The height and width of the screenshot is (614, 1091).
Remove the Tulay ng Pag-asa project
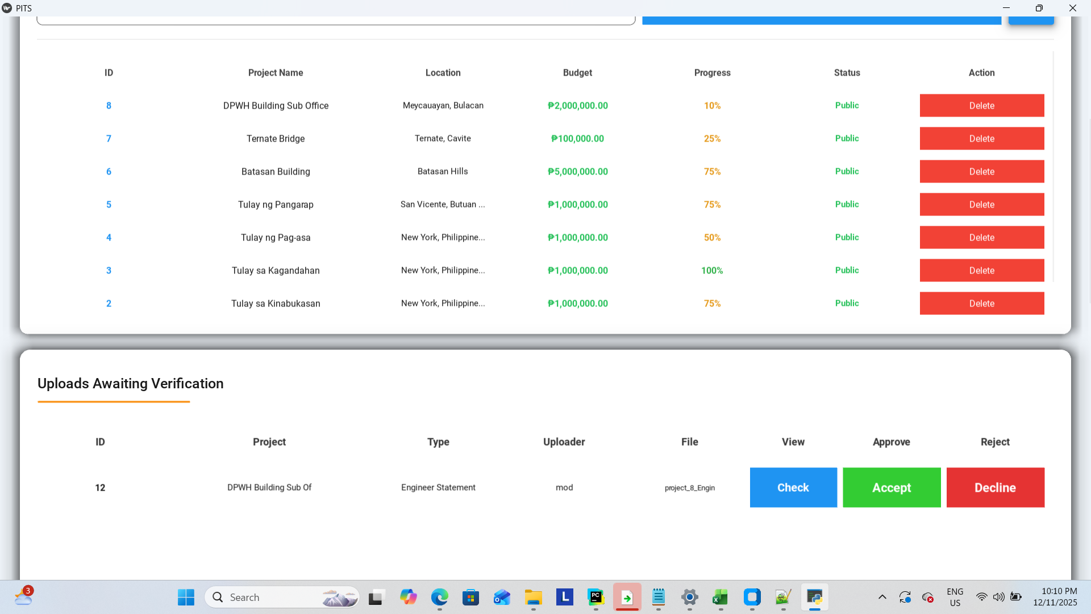point(982,238)
